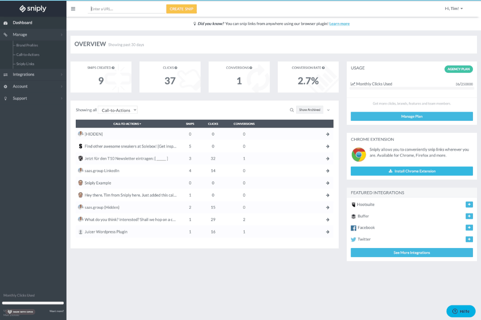Open the Learn more browser plugin link

click(339, 24)
